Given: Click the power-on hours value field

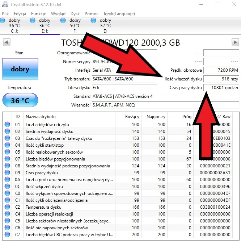Looking at the screenshot, I should click(x=221, y=88).
